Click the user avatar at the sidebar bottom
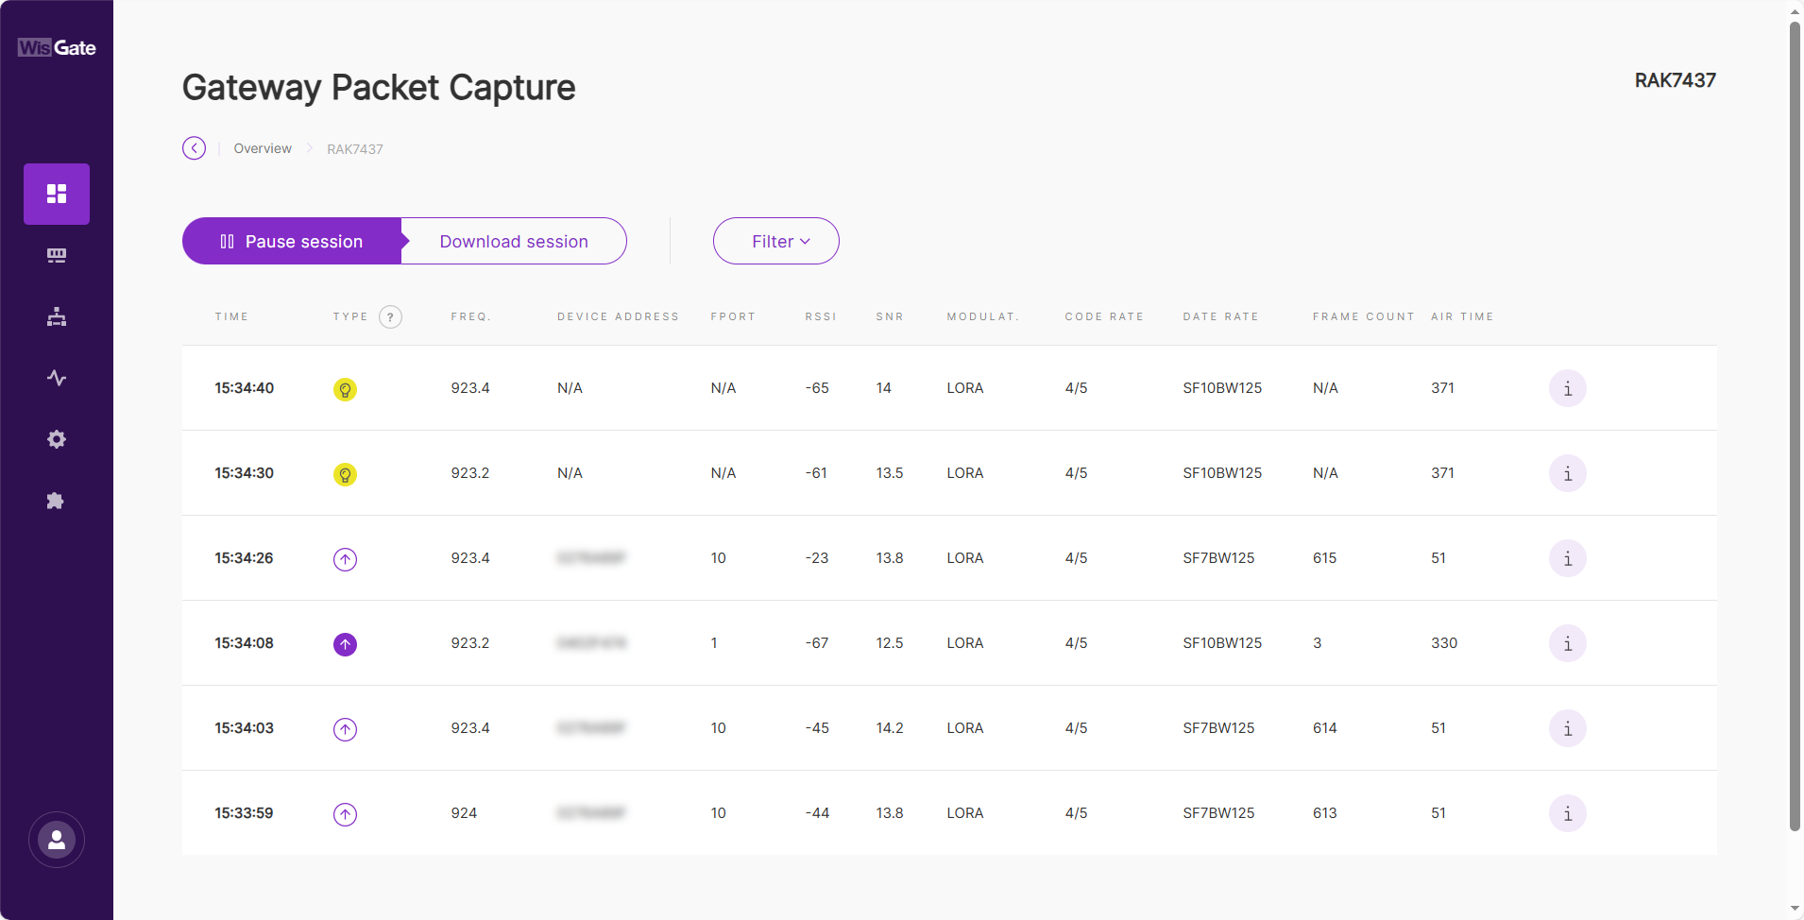 click(56, 839)
